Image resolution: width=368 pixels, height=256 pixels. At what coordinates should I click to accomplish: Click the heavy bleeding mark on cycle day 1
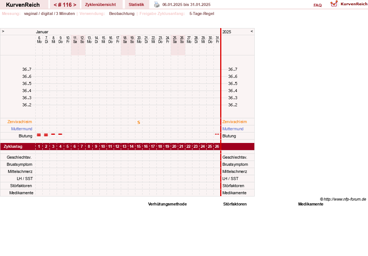pos(39,135)
